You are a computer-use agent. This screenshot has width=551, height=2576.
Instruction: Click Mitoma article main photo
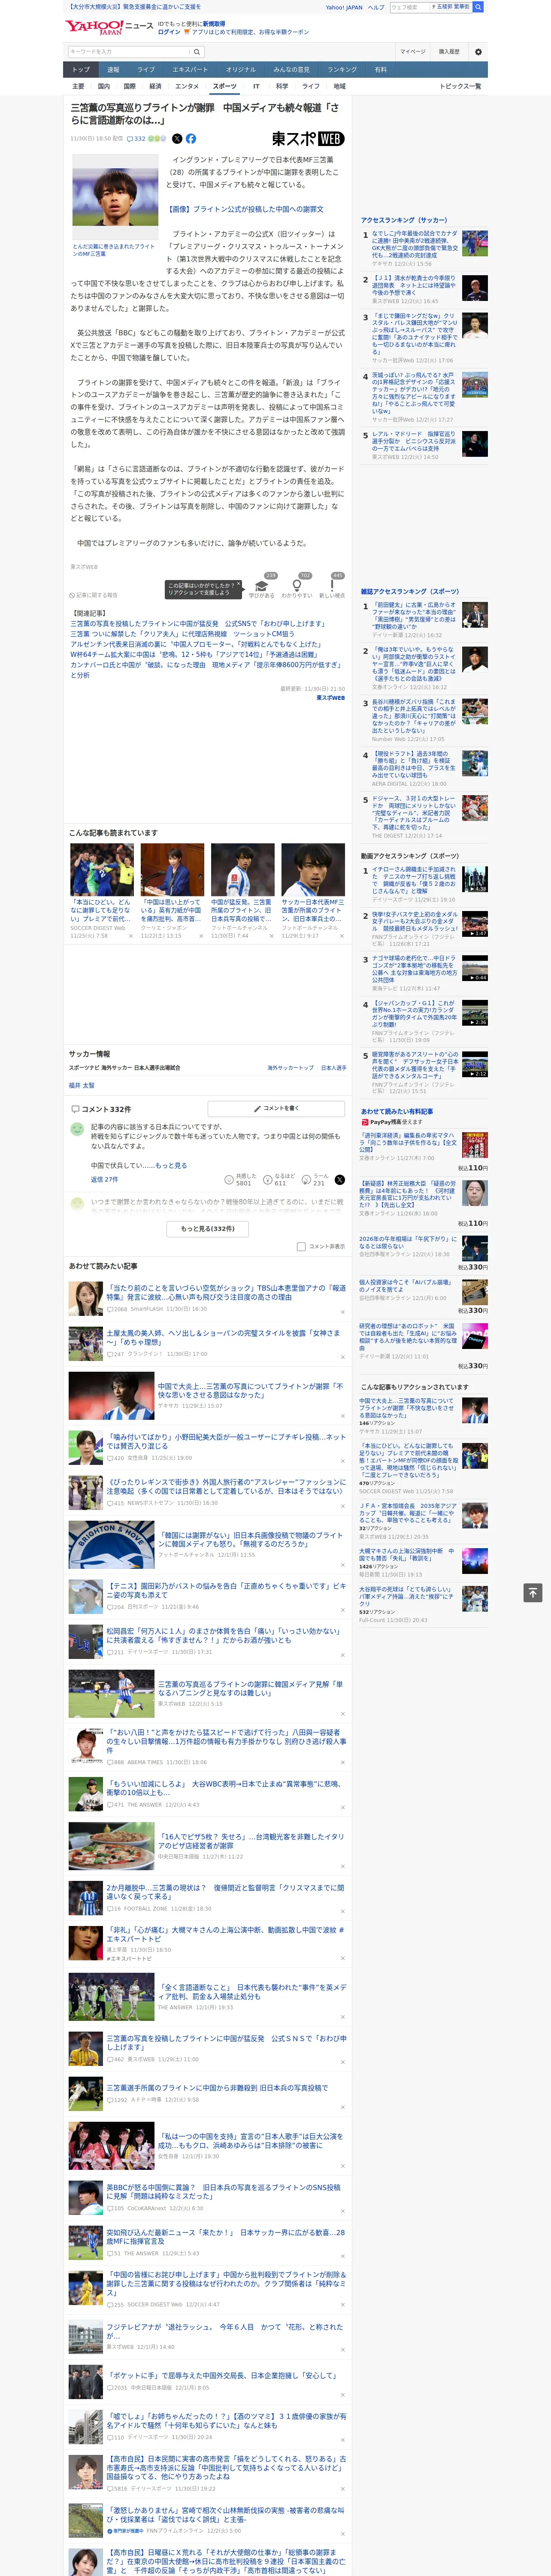(x=115, y=197)
